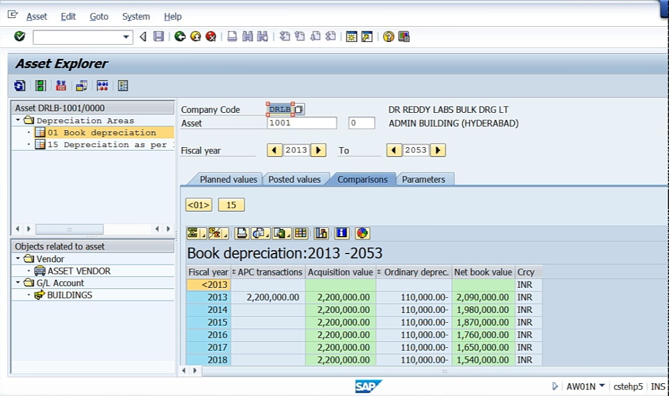The height and width of the screenshot is (396, 669).
Task: Click the Create New Session icon
Action: tap(352, 37)
